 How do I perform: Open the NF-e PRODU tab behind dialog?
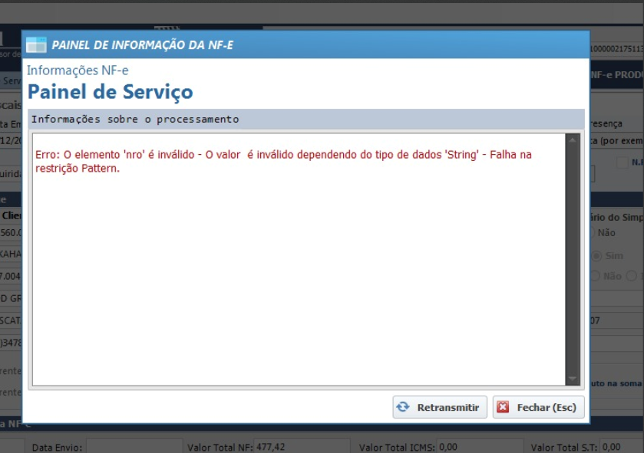pyautogui.click(x=616, y=76)
